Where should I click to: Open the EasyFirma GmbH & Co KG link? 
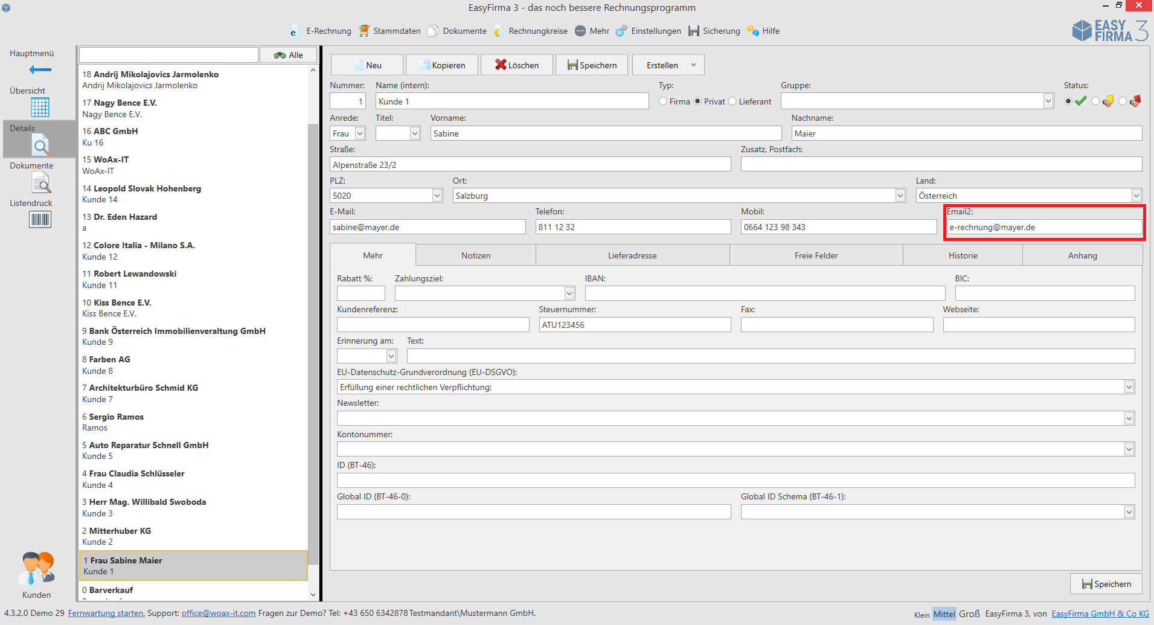(x=1100, y=614)
